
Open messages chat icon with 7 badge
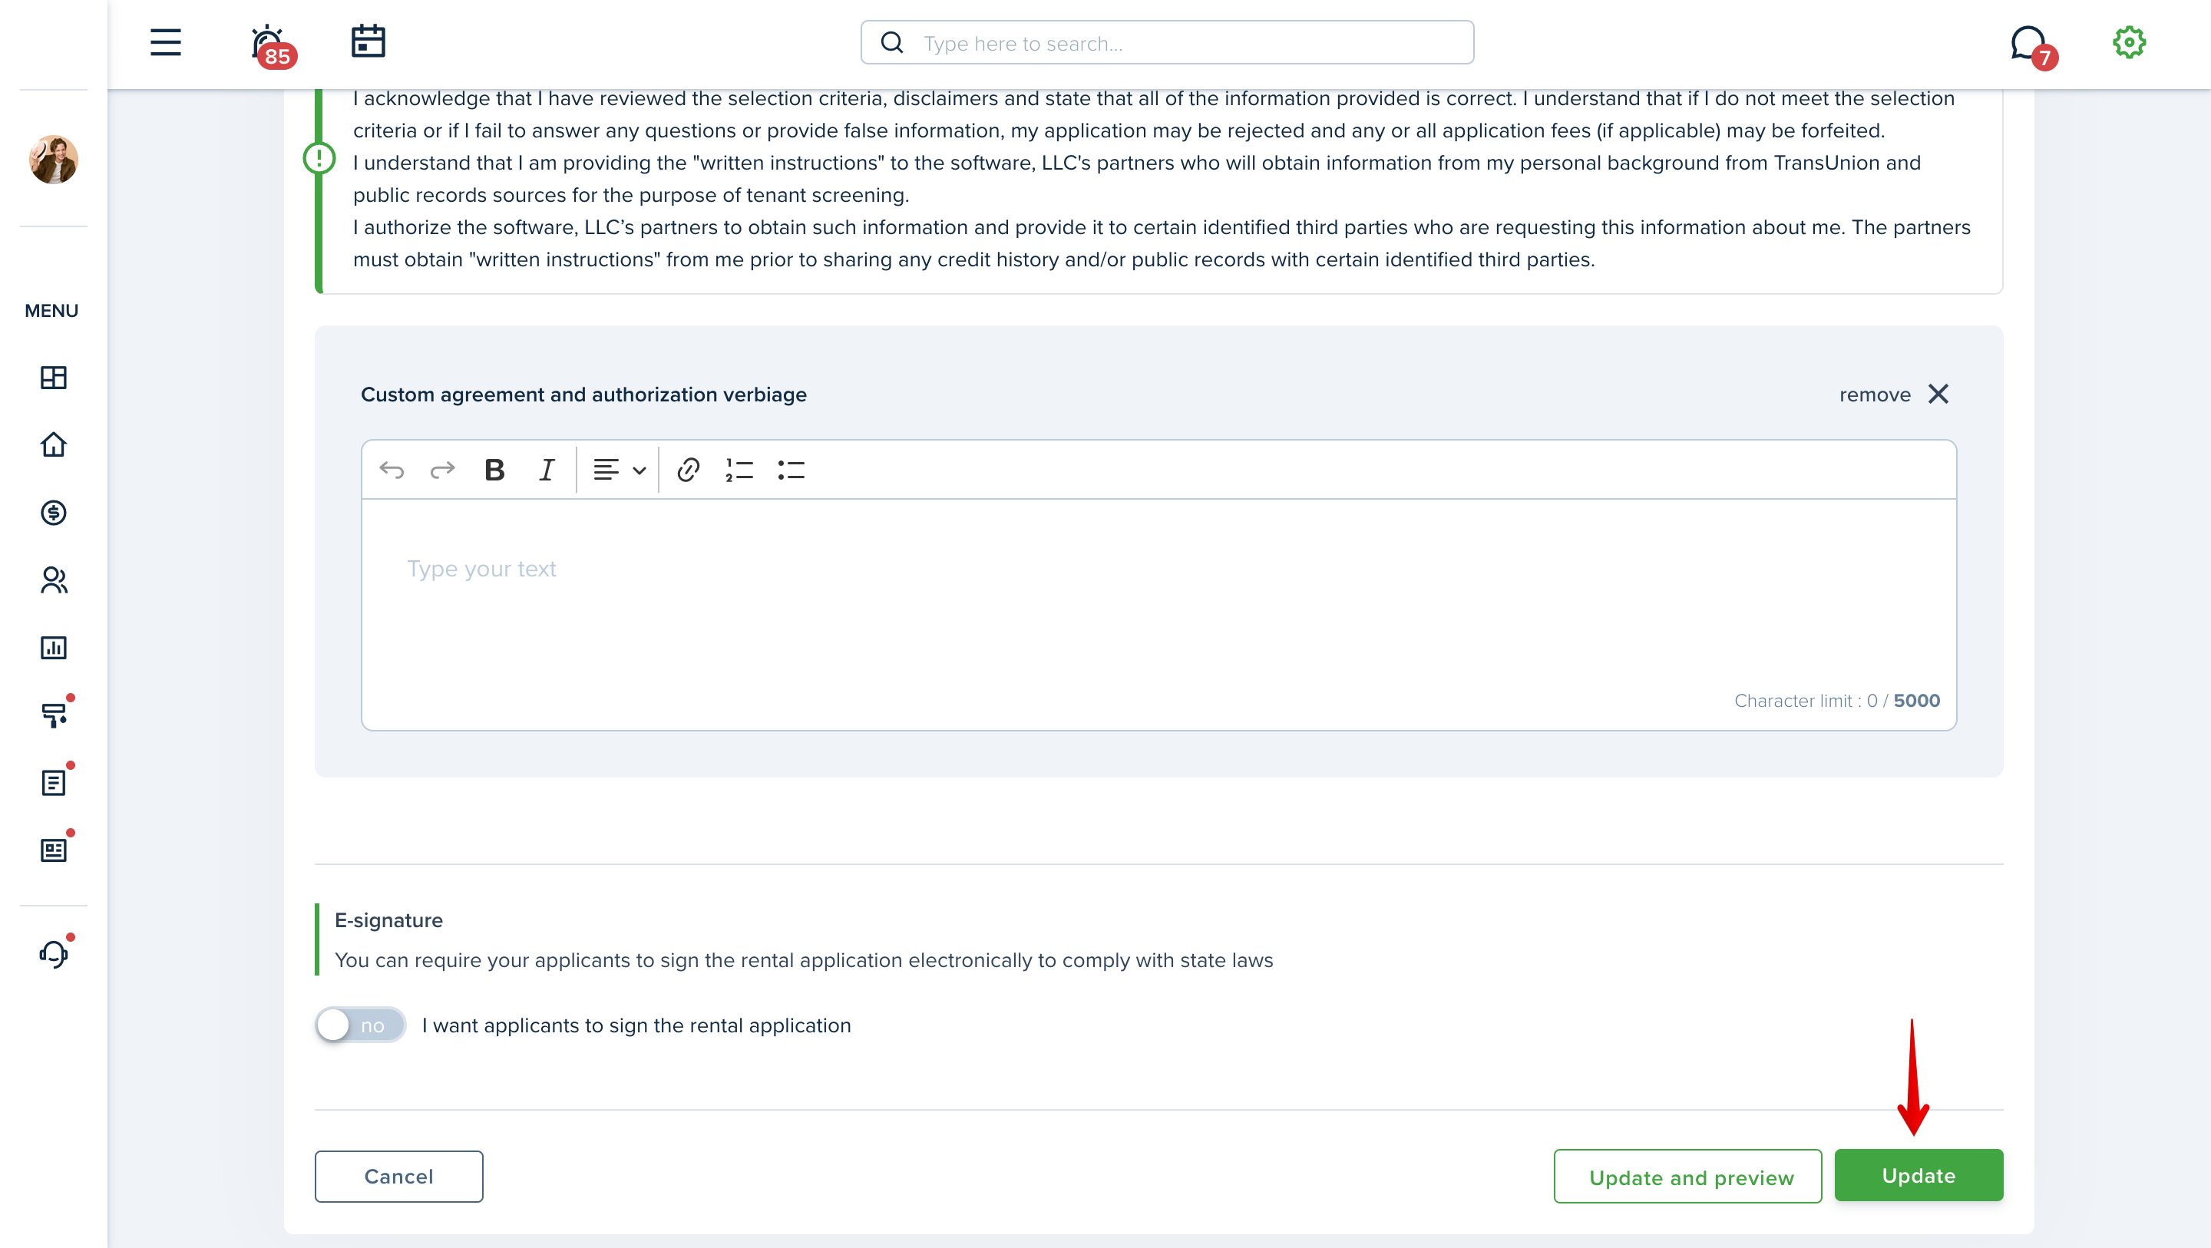tap(2031, 46)
